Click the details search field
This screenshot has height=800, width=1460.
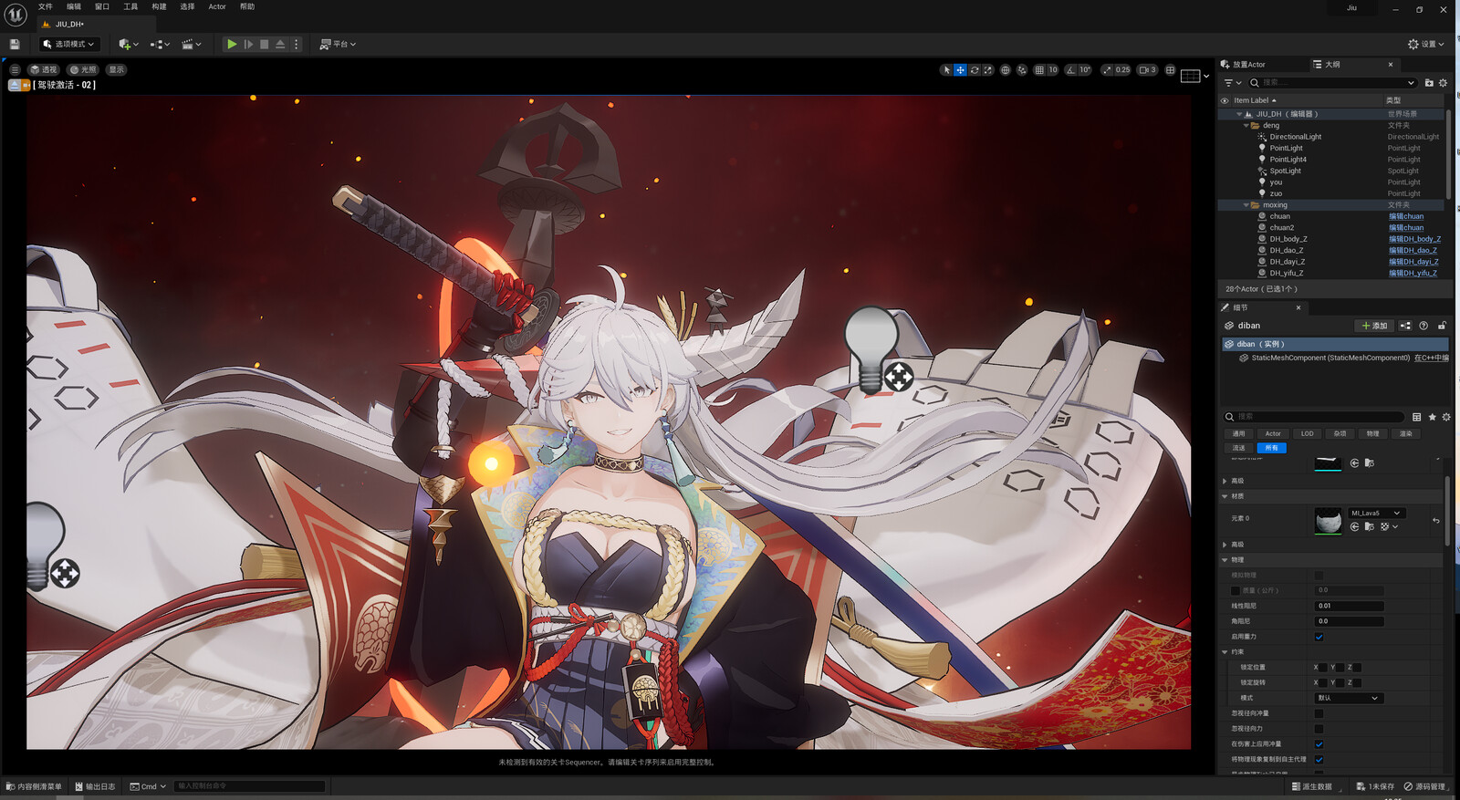(1314, 417)
